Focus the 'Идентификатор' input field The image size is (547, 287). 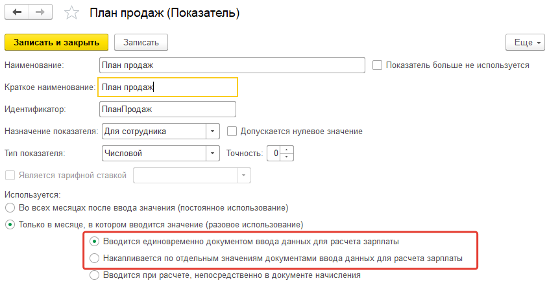167,109
